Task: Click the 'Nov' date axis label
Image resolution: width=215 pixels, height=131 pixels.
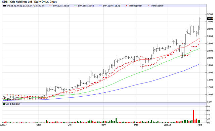Action: coord(104,125)
